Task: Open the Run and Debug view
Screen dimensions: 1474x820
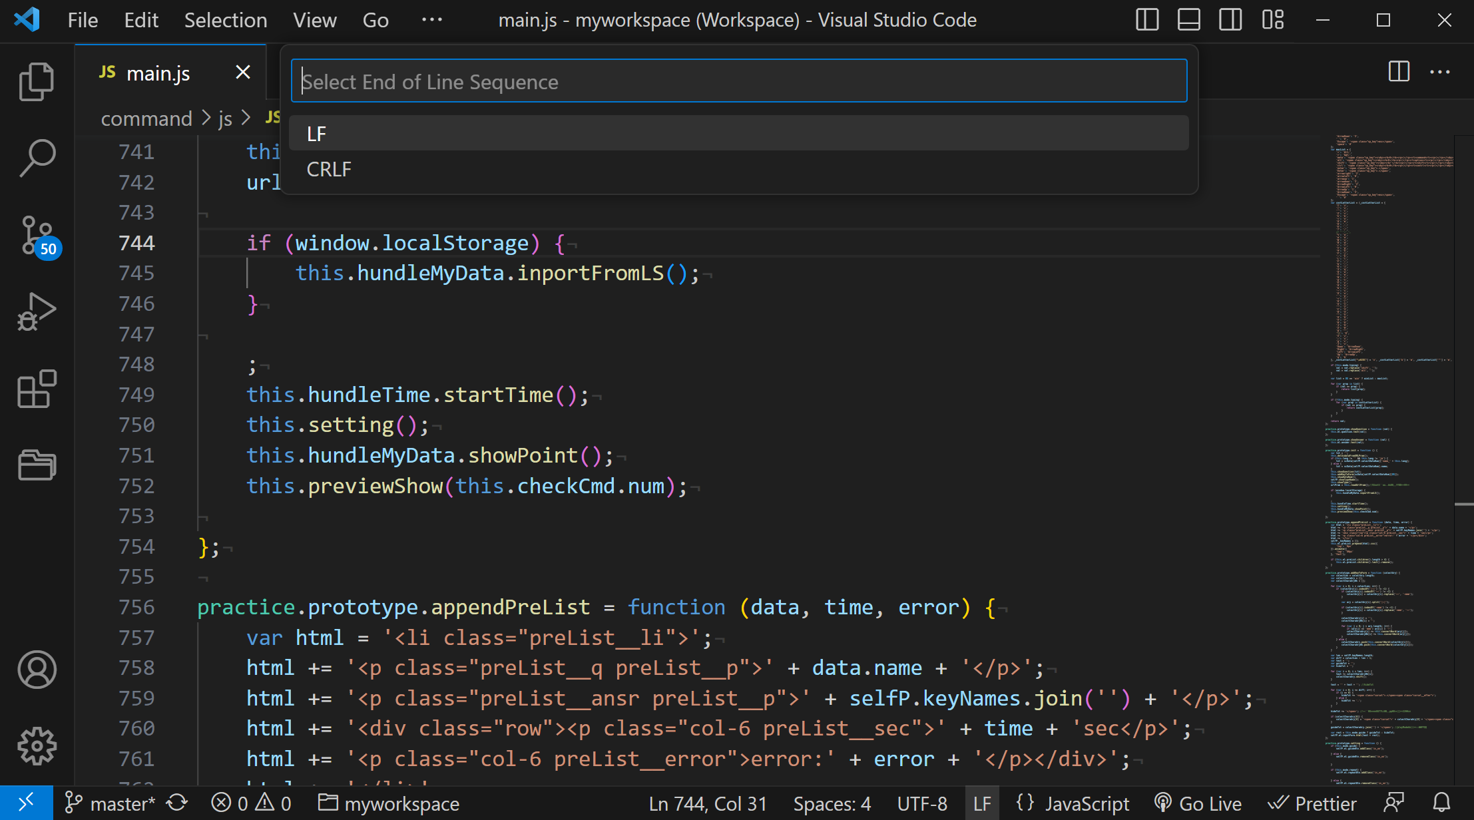Action: (x=37, y=312)
